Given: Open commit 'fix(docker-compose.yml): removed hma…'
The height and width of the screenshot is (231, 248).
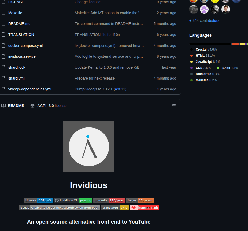Looking at the screenshot, I should click(x=109, y=46).
